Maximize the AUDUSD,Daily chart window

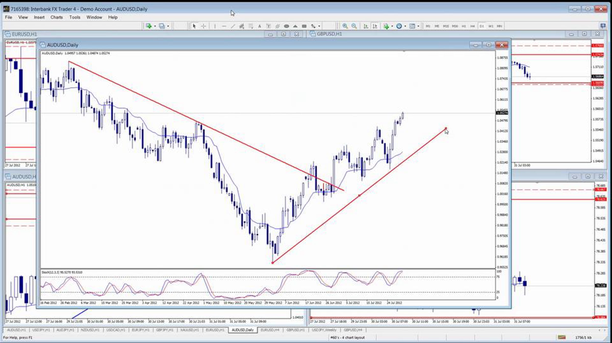coord(489,45)
